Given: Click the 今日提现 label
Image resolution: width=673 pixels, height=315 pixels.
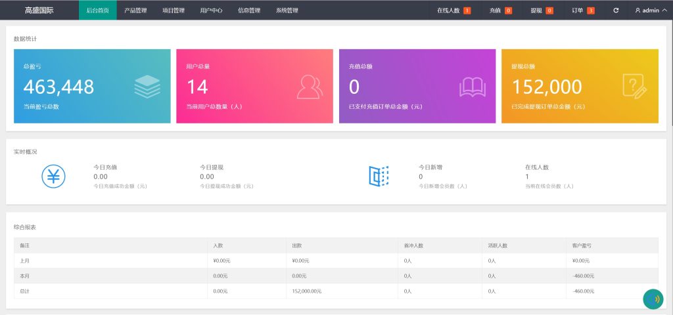Looking at the screenshot, I should pyautogui.click(x=212, y=167).
